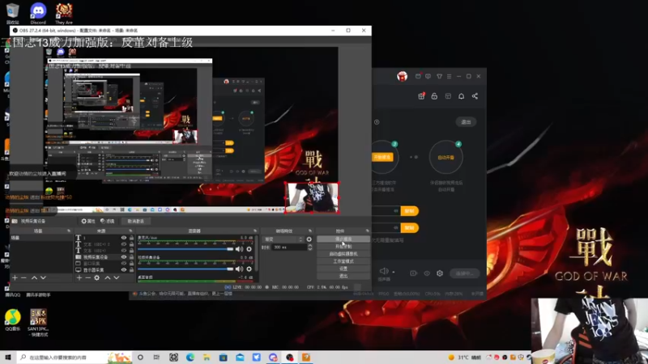648x364 pixels.
Task: Click 开始录制 start recording button
Action: 343,247
